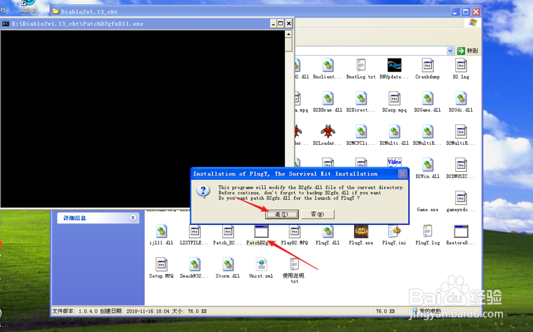Select the D2Multi.dll file icon
This screenshot has width=533, height=332.
click(394, 132)
